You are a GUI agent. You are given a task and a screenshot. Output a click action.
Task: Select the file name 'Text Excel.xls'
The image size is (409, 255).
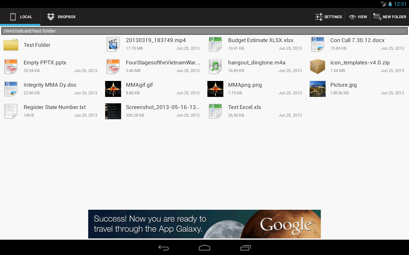pyautogui.click(x=244, y=107)
